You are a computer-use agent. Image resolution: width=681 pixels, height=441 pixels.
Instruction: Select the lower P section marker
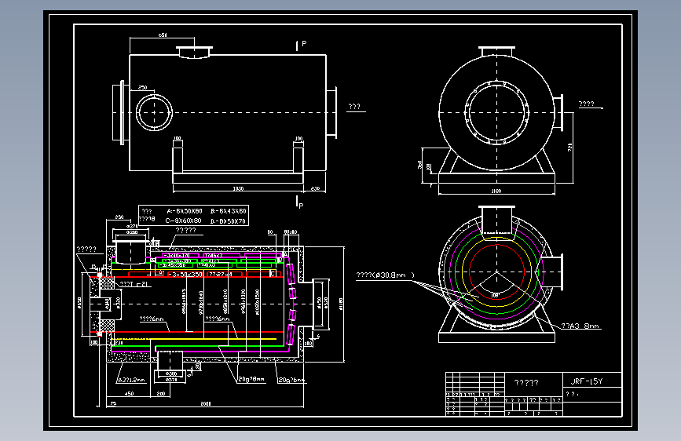pos(300,202)
